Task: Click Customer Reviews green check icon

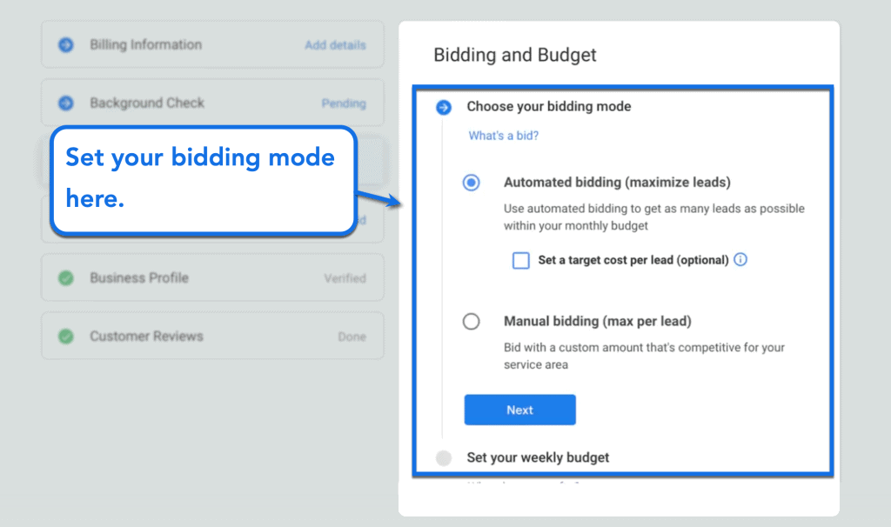Action: tap(66, 337)
